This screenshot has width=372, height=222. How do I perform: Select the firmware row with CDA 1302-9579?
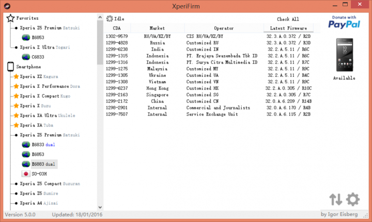pos(208,36)
